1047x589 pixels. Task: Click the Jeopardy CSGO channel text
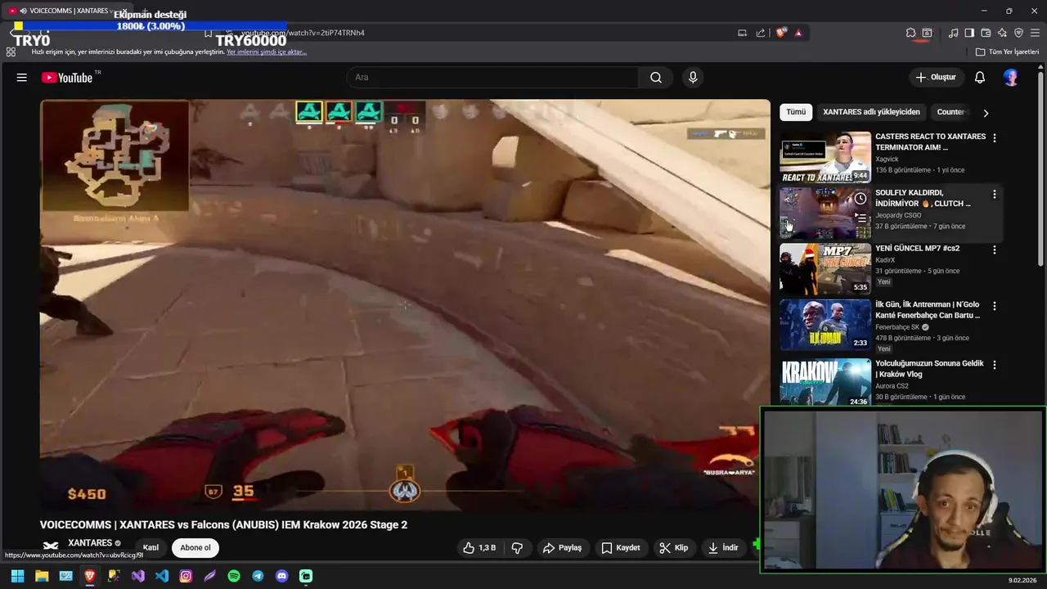click(x=898, y=215)
